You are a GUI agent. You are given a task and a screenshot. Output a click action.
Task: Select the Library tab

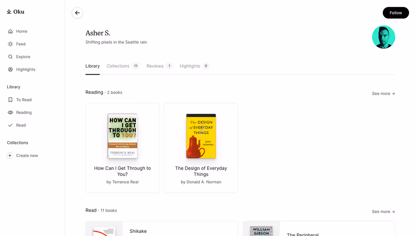point(93,66)
